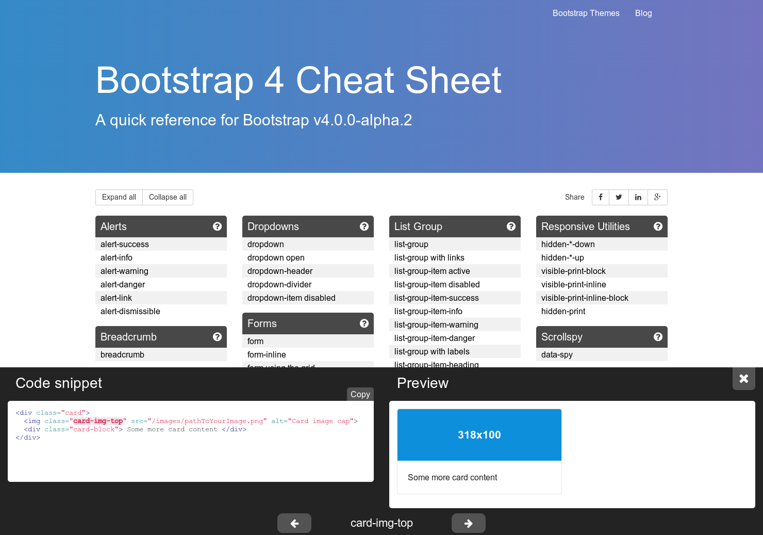
Task: Open the Scrollspy help question-mark icon
Action: [x=658, y=337]
